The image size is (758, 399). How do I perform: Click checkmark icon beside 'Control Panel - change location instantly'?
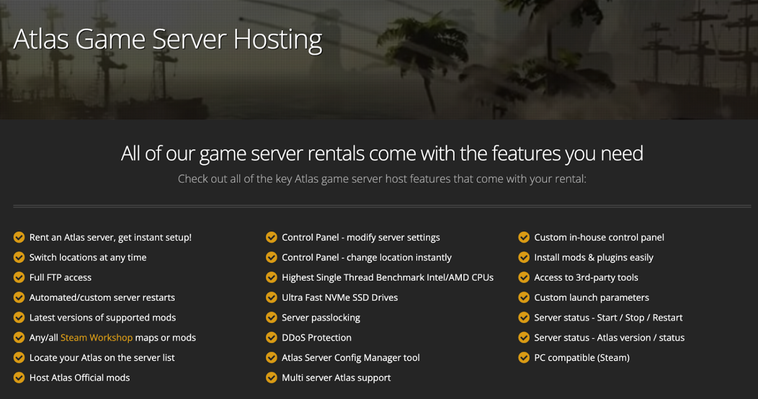pyautogui.click(x=271, y=258)
